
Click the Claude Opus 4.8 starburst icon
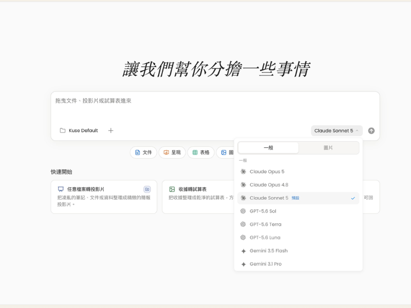[x=243, y=185]
